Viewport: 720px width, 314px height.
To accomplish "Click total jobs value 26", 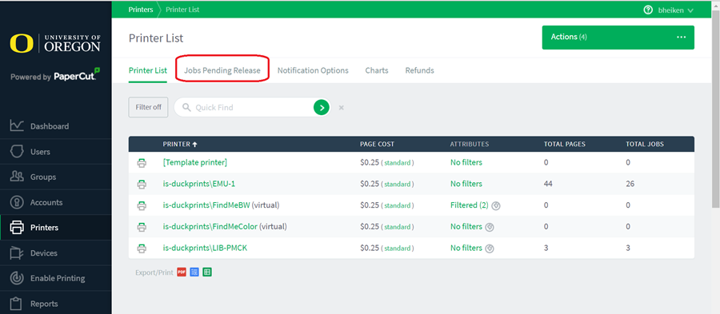I will tap(630, 184).
